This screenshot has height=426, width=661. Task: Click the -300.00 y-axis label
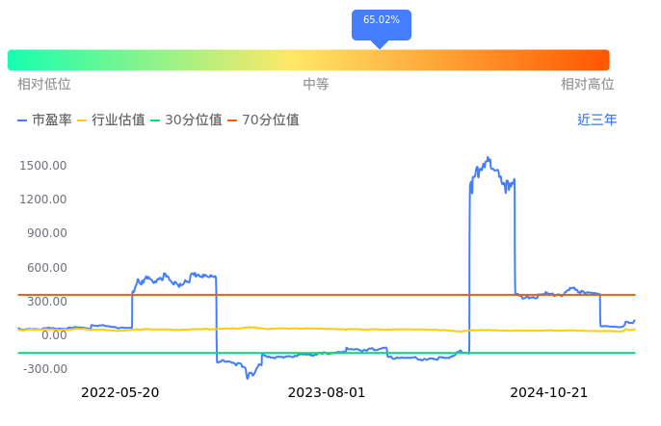point(43,369)
